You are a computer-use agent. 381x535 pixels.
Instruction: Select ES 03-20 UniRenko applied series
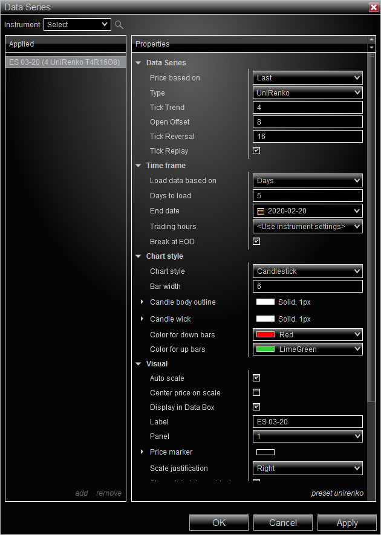click(x=65, y=62)
